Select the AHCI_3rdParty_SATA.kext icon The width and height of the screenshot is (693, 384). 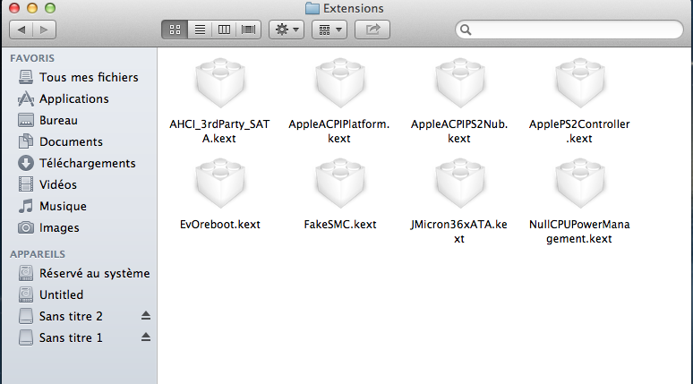(220, 82)
